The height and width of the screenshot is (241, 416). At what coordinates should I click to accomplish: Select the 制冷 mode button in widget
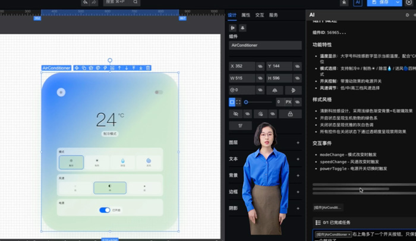(71, 162)
